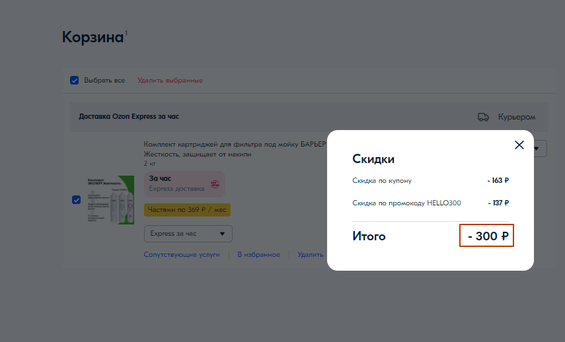
Task: Open Сопутствующие услуги link
Action: coord(182,255)
